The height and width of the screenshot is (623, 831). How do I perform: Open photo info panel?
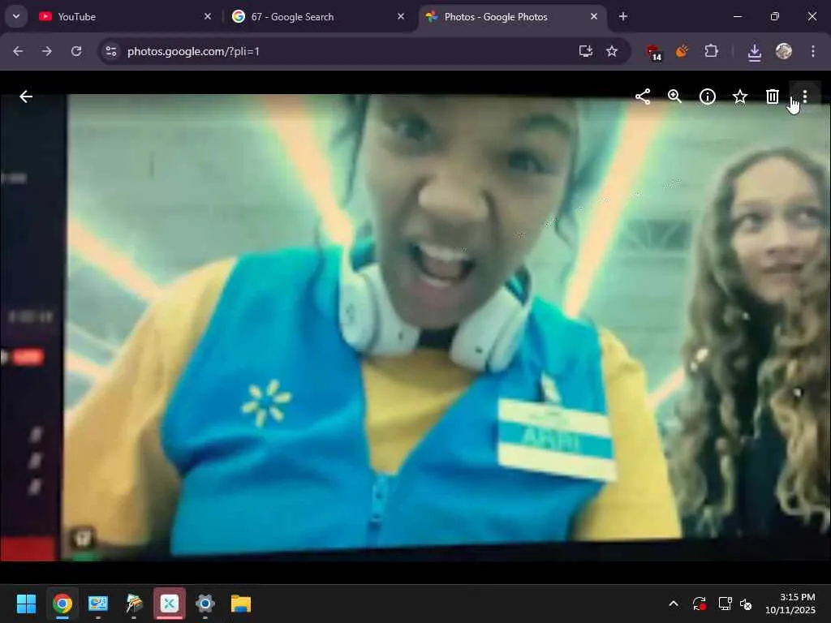(x=708, y=97)
